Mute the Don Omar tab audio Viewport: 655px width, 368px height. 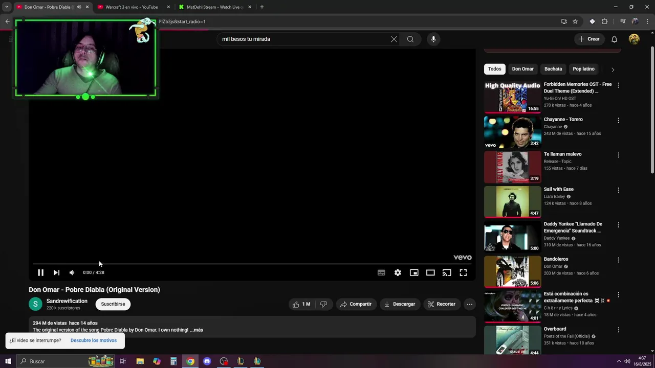coord(79,7)
